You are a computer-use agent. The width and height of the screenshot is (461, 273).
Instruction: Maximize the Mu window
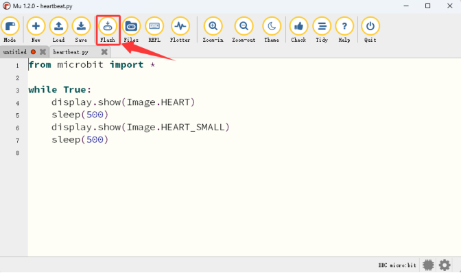click(428, 6)
